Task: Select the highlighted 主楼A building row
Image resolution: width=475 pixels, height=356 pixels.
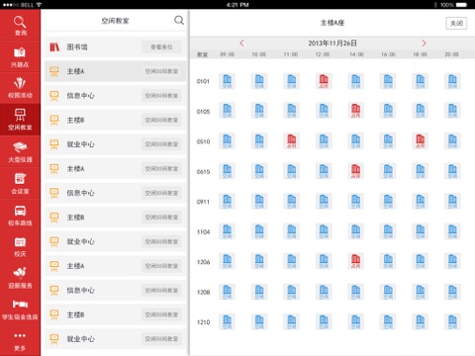Action: 115,71
